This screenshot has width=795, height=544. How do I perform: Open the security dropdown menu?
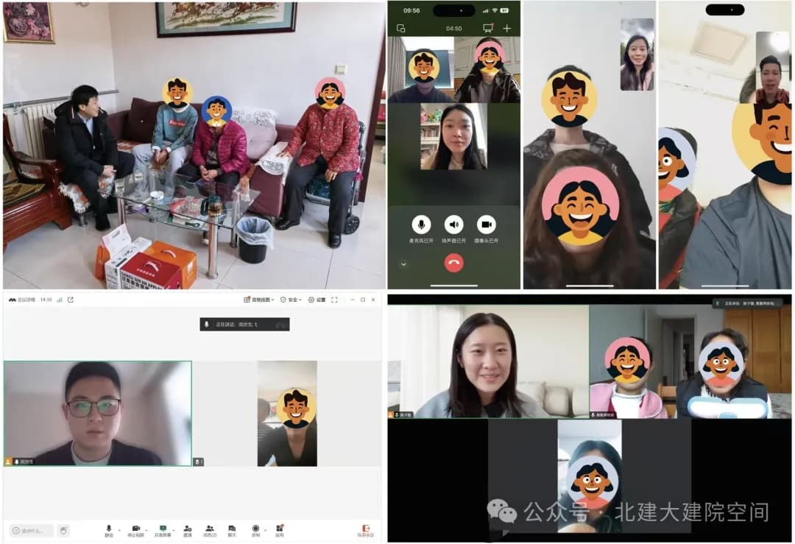pos(291,300)
